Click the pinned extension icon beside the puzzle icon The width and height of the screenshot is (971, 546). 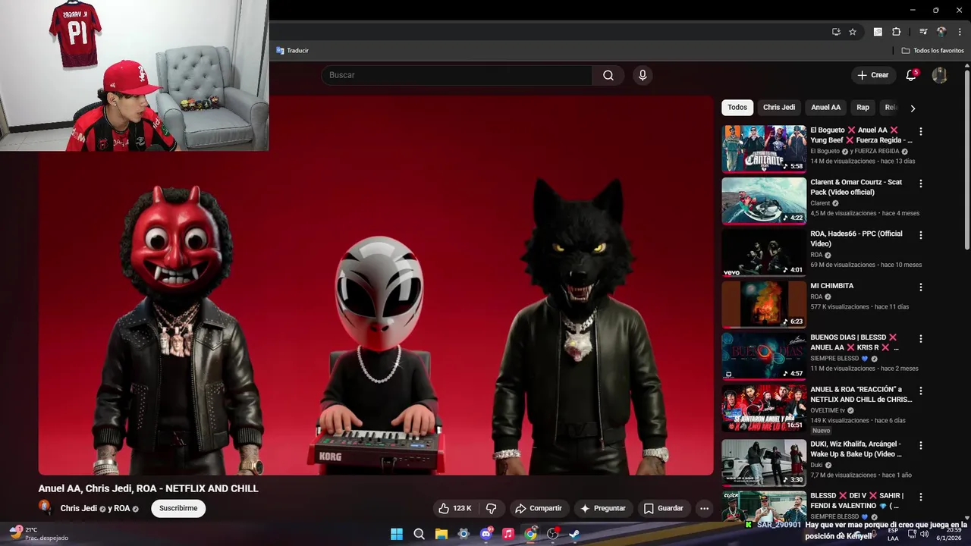tap(878, 32)
